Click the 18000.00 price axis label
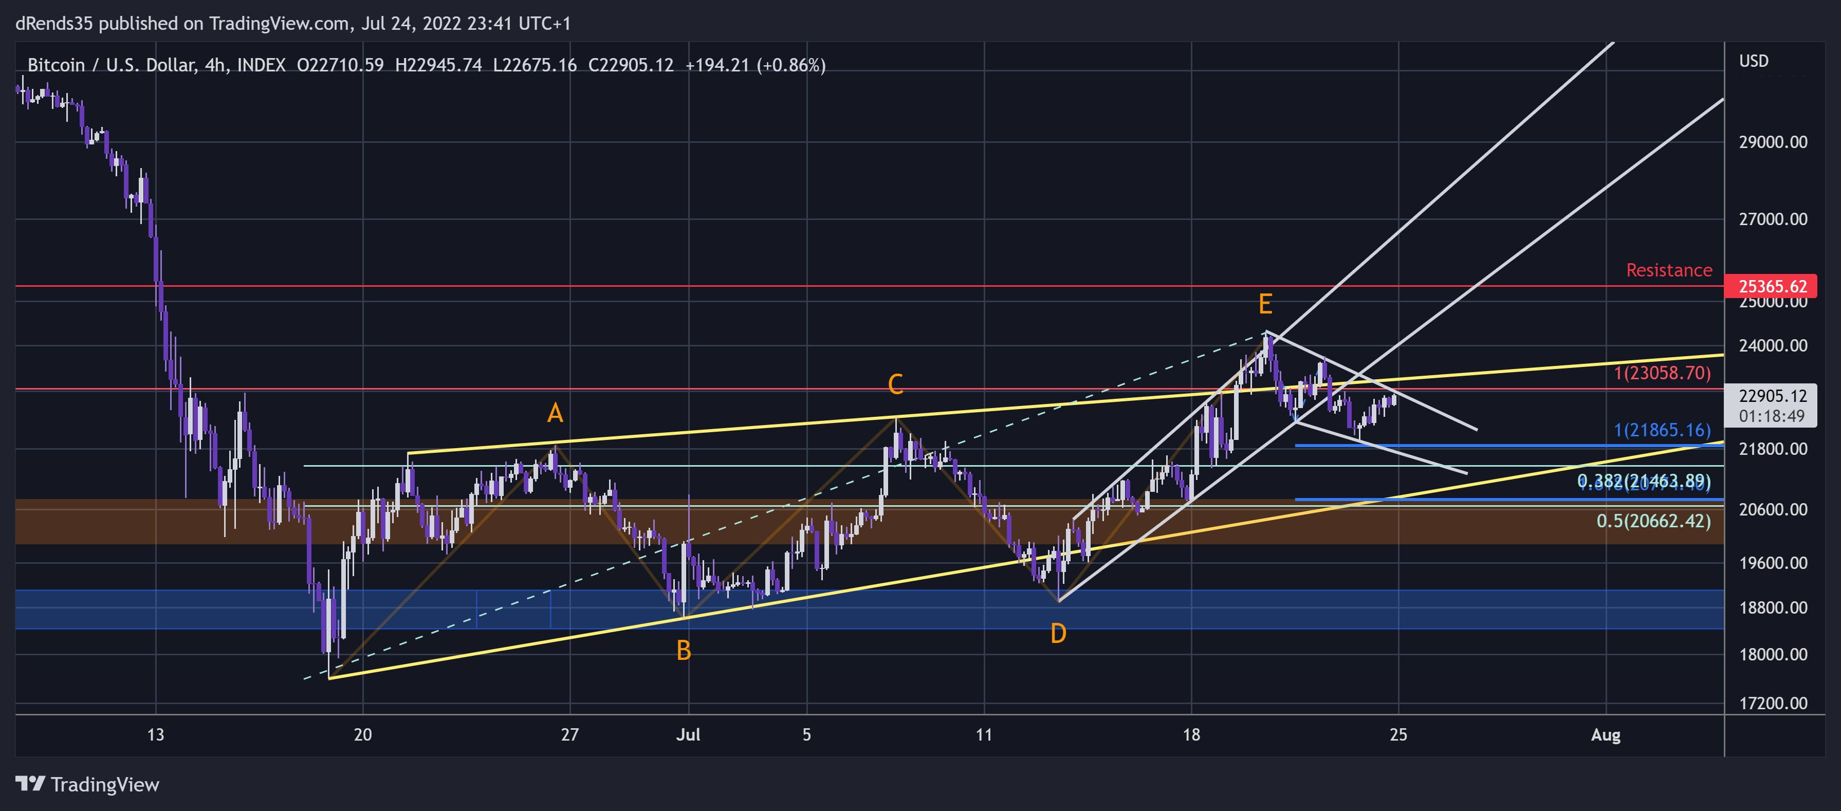This screenshot has height=811, width=1841. 1773,655
